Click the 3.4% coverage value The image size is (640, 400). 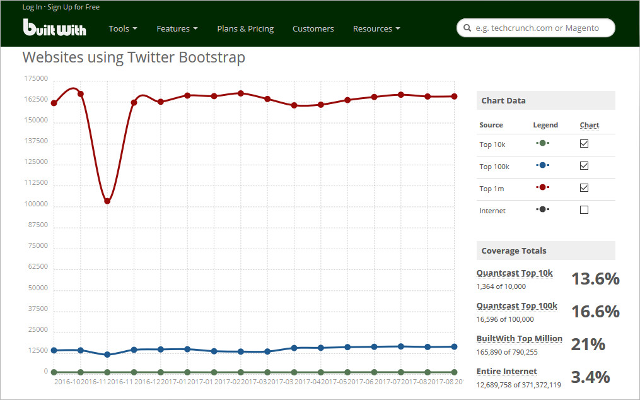coord(590,377)
